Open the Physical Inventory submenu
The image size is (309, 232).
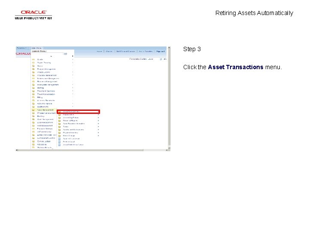pos(70,133)
